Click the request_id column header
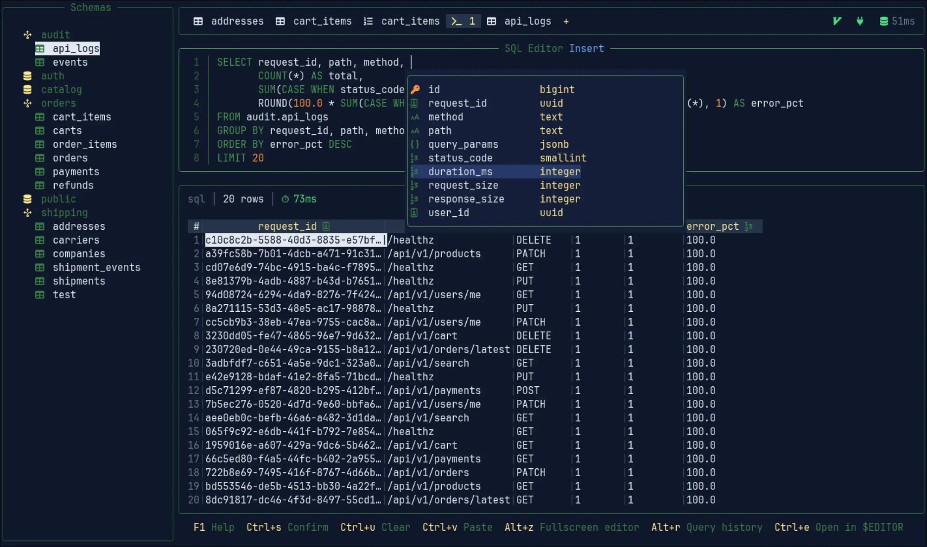Image resolution: width=927 pixels, height=547 pixels. [x=294, y=226]
